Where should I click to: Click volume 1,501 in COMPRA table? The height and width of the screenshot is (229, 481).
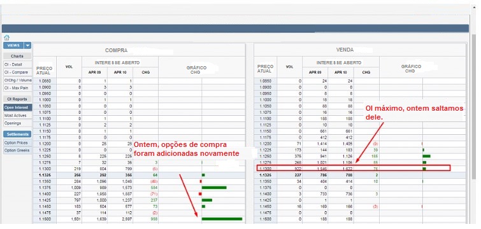click(75, 219)
